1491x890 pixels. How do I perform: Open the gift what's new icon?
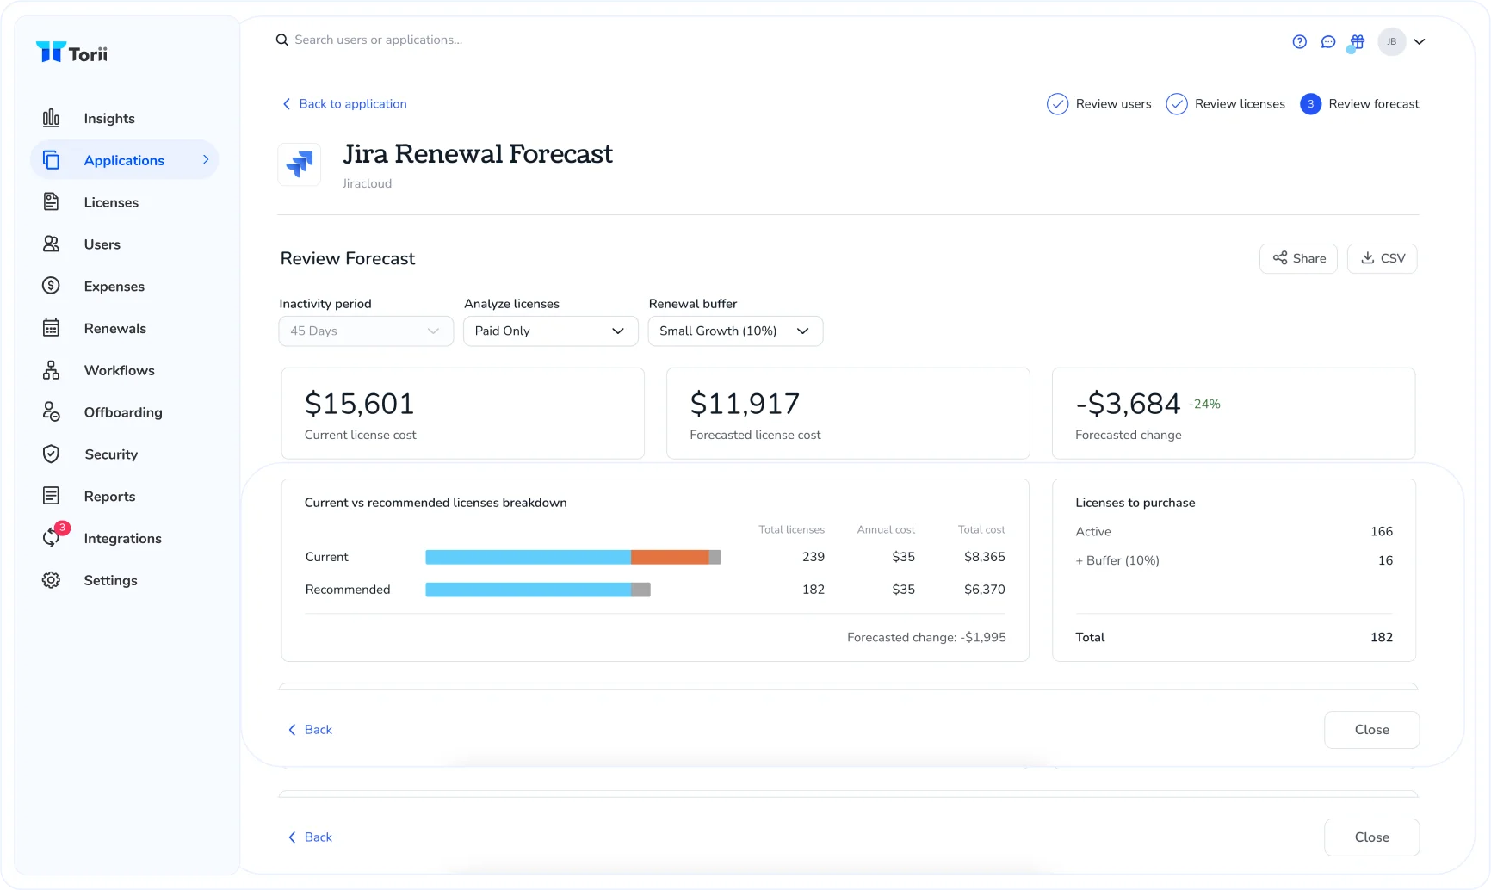tap(1357, 41)
